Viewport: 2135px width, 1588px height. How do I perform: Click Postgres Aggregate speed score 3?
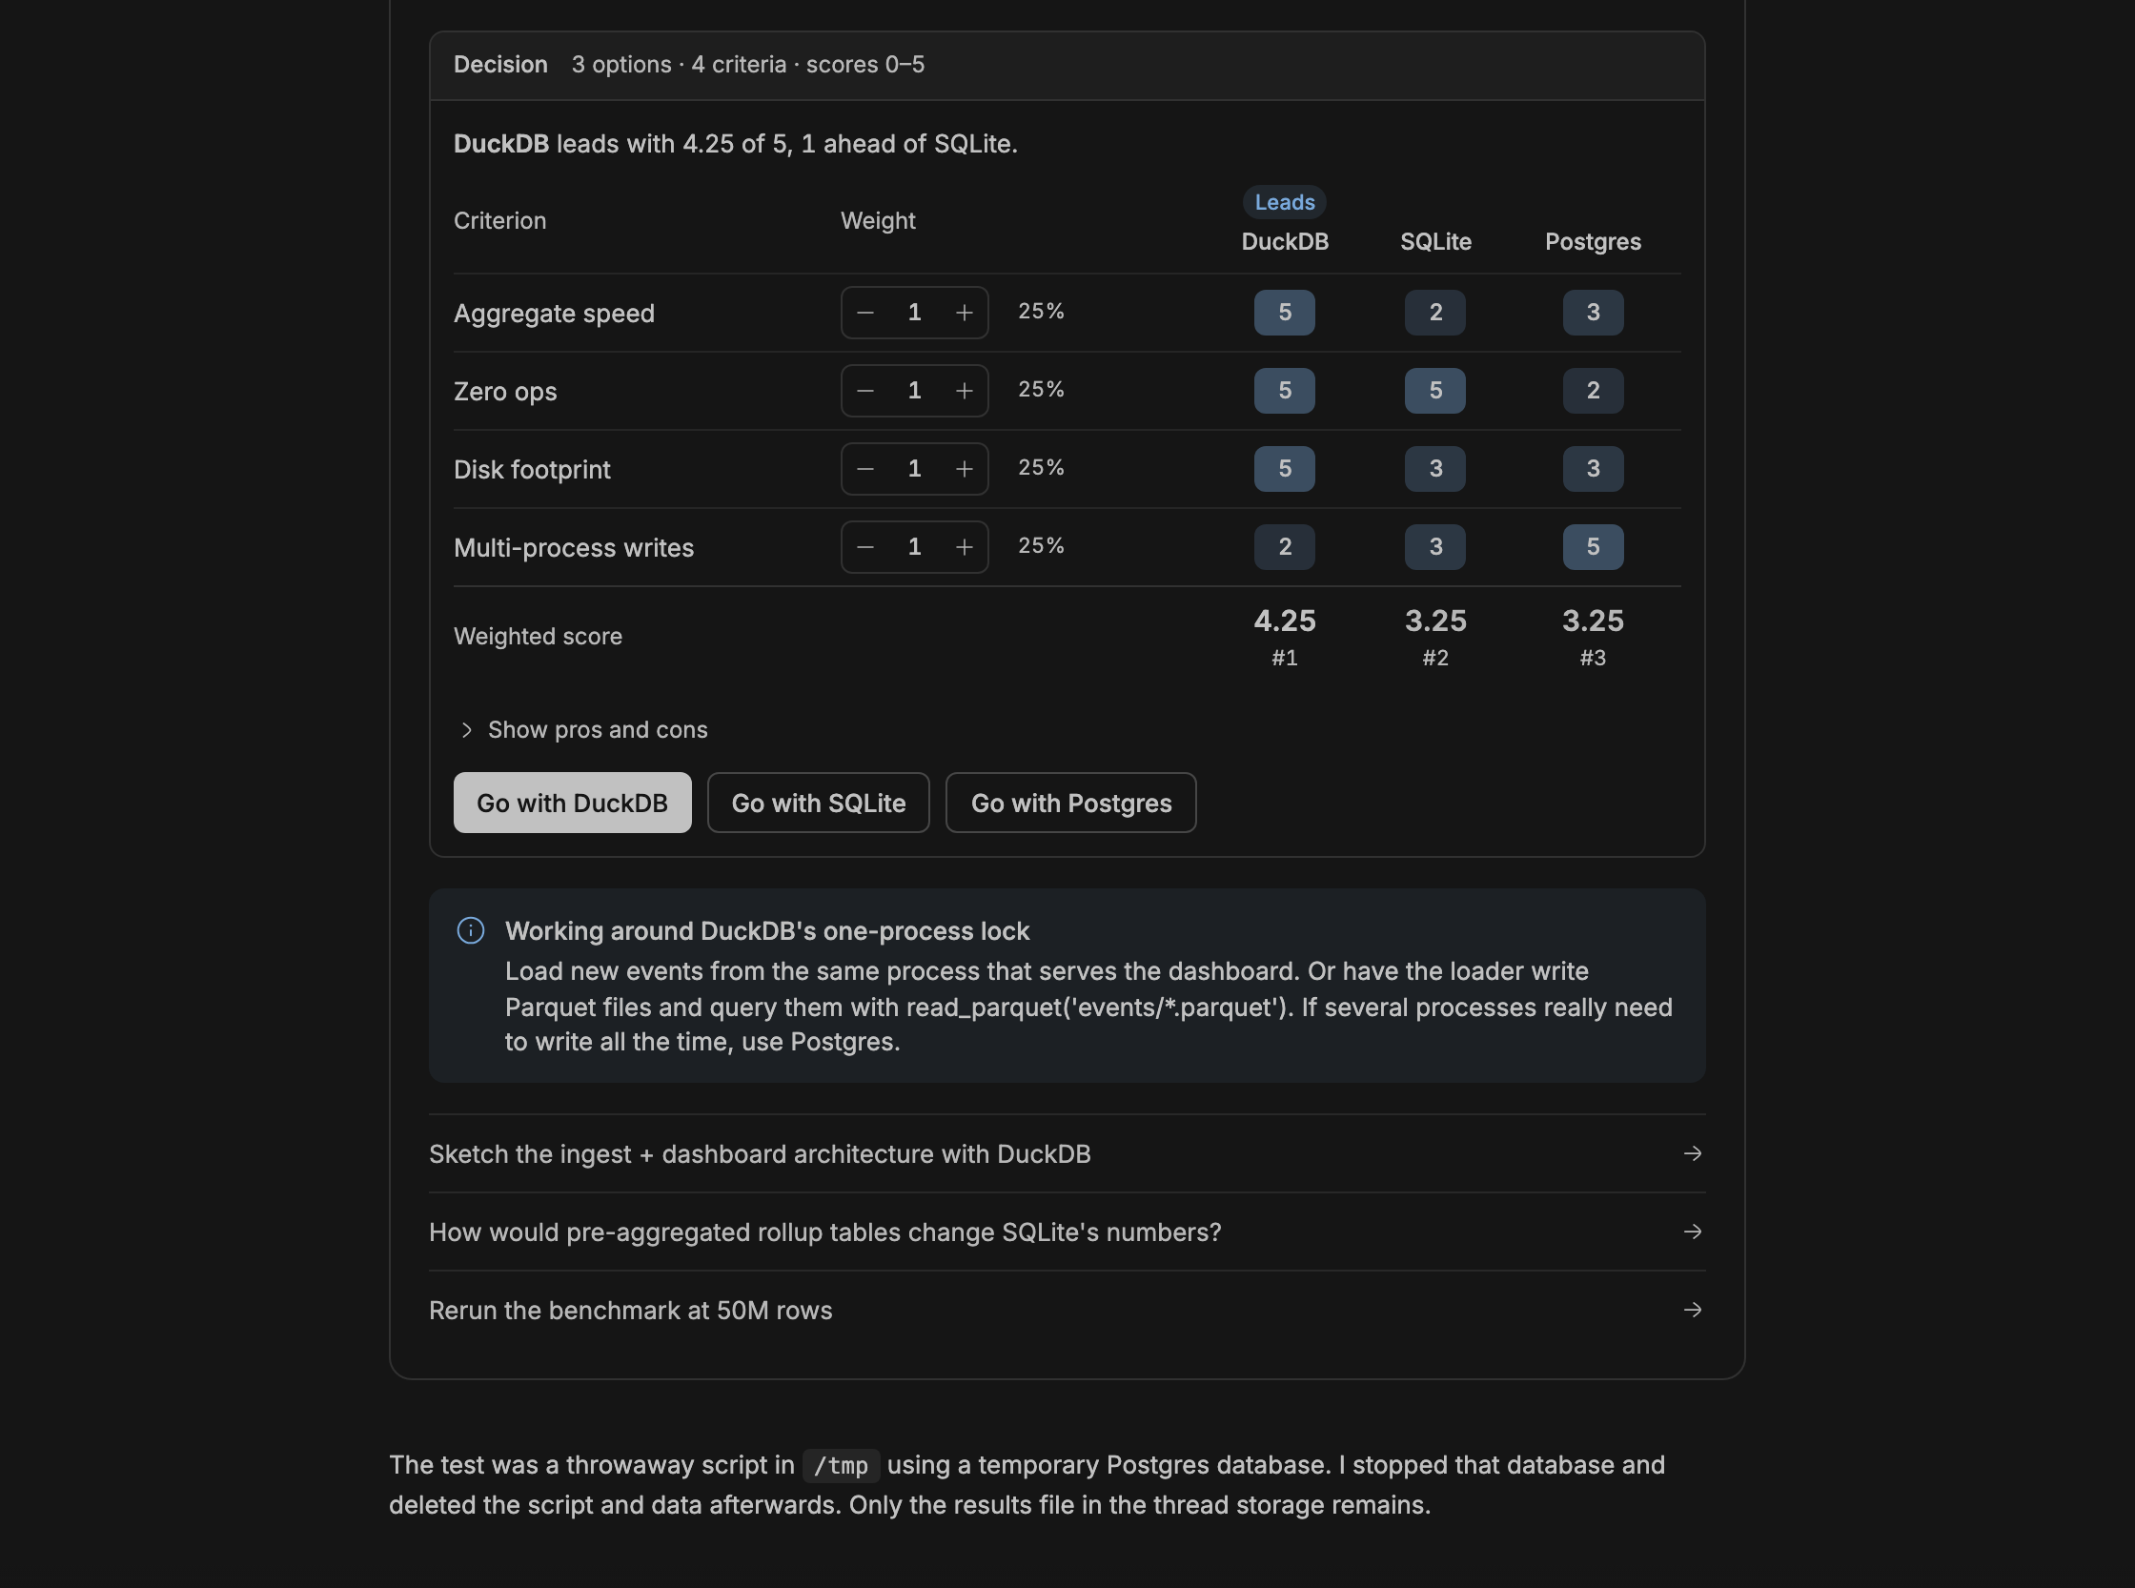click(x=1593, y=313)
